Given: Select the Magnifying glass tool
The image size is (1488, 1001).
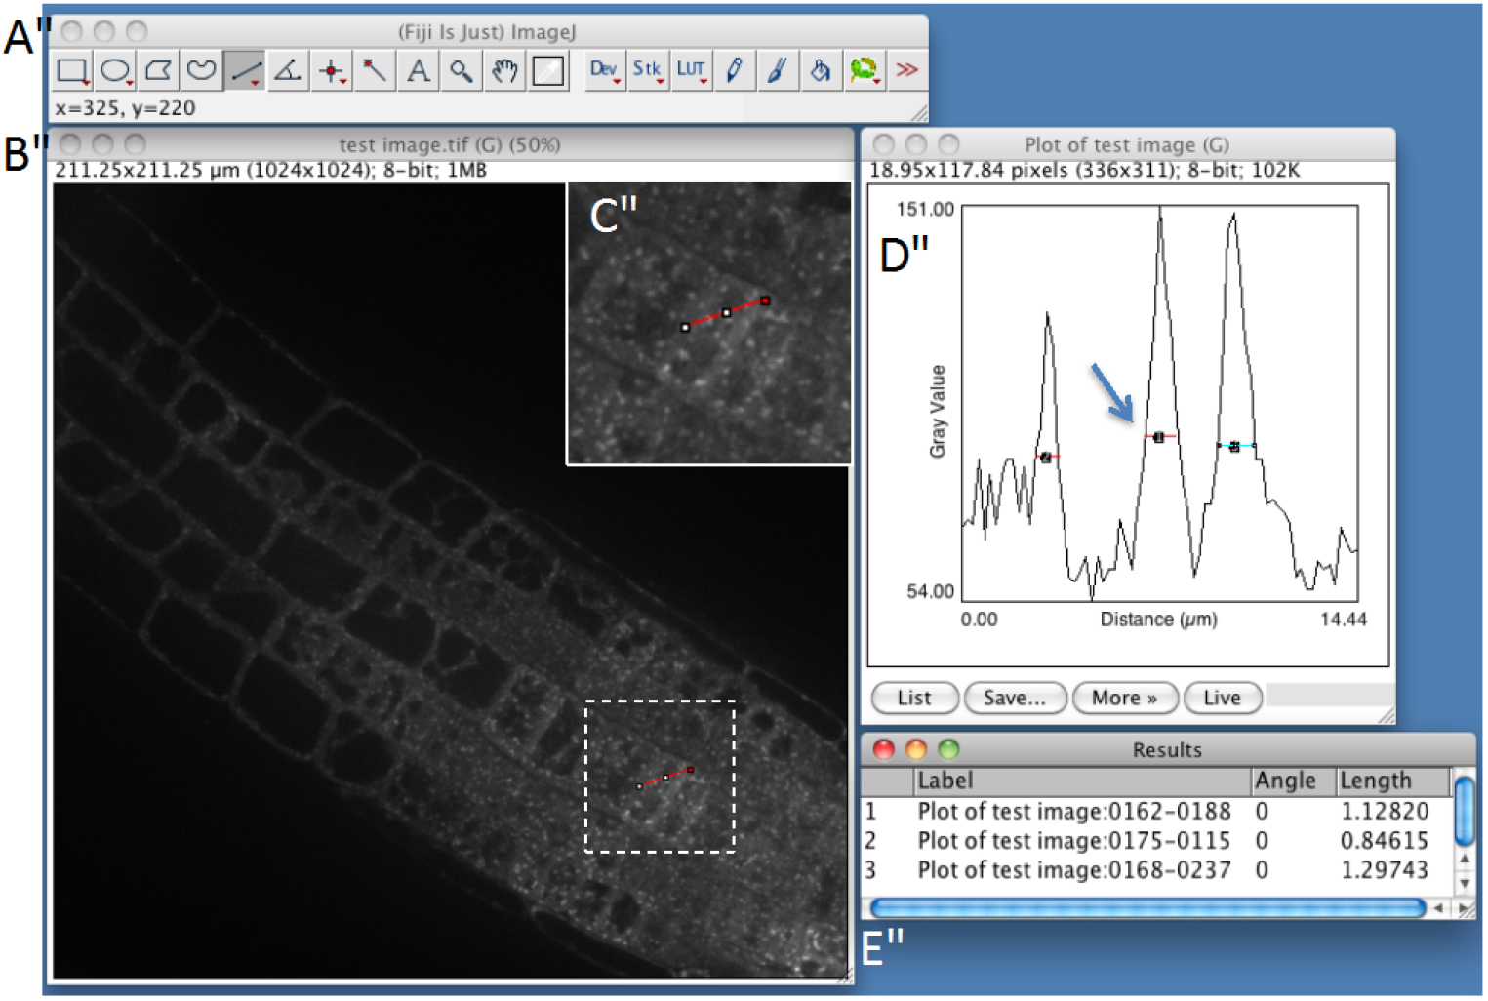Looking at the screenshot, I should [461, 70].
